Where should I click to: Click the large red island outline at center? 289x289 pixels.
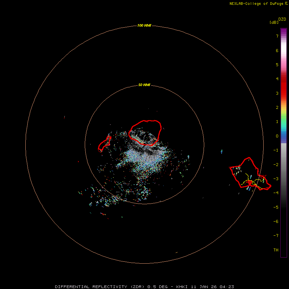[x=145, y=133]
